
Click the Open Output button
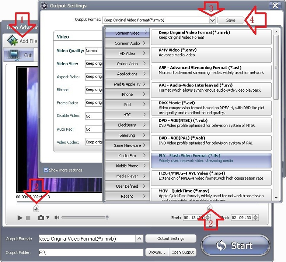(x=182, y=252)
